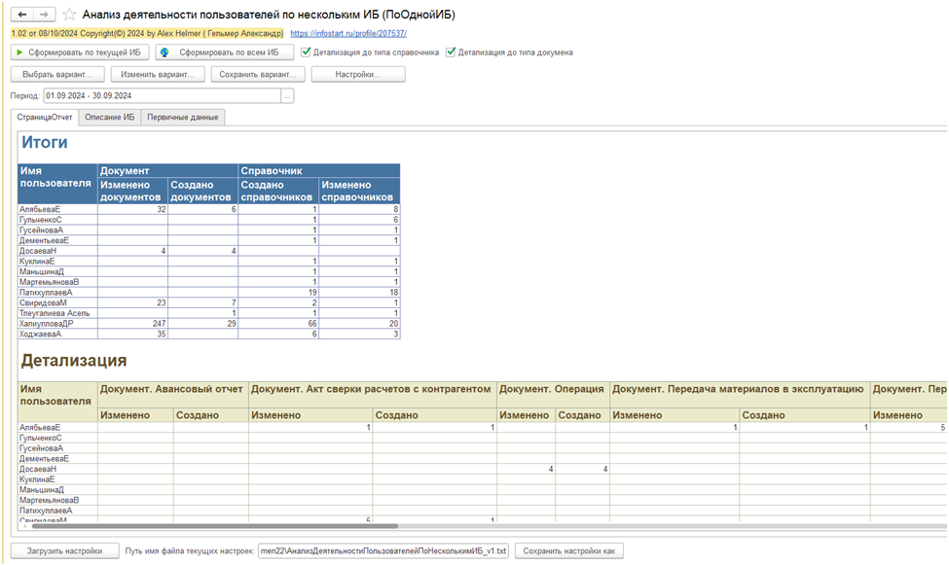Click Сформировать по текущей ИБ button

pyautogui.click(x=79, y=53)
